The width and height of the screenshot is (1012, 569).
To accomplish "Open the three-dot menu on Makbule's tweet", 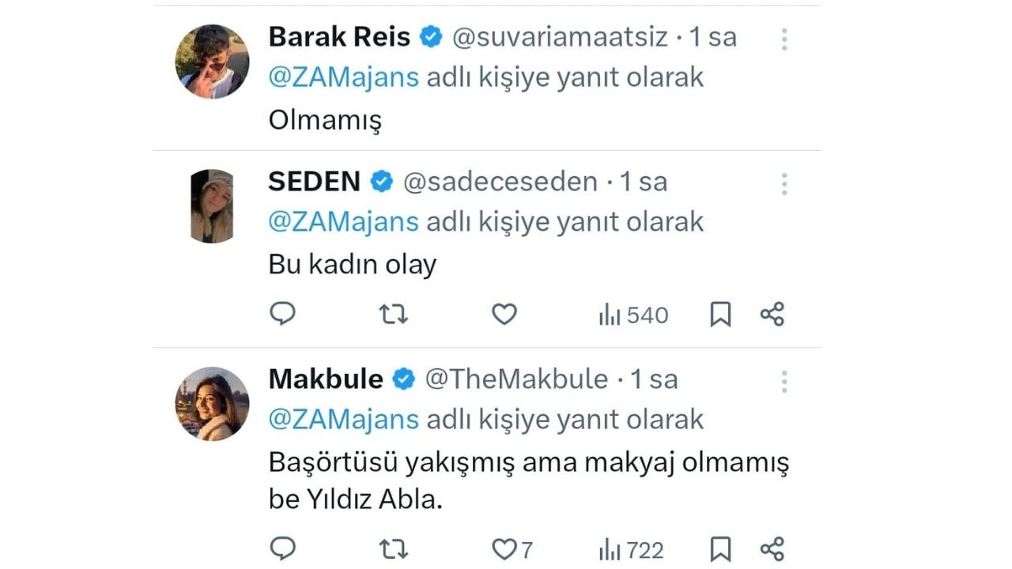I will tap(784, 381).
